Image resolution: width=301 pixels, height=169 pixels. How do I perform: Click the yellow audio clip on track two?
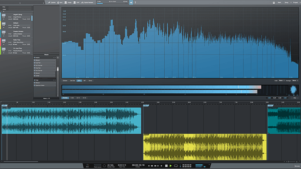205,147
